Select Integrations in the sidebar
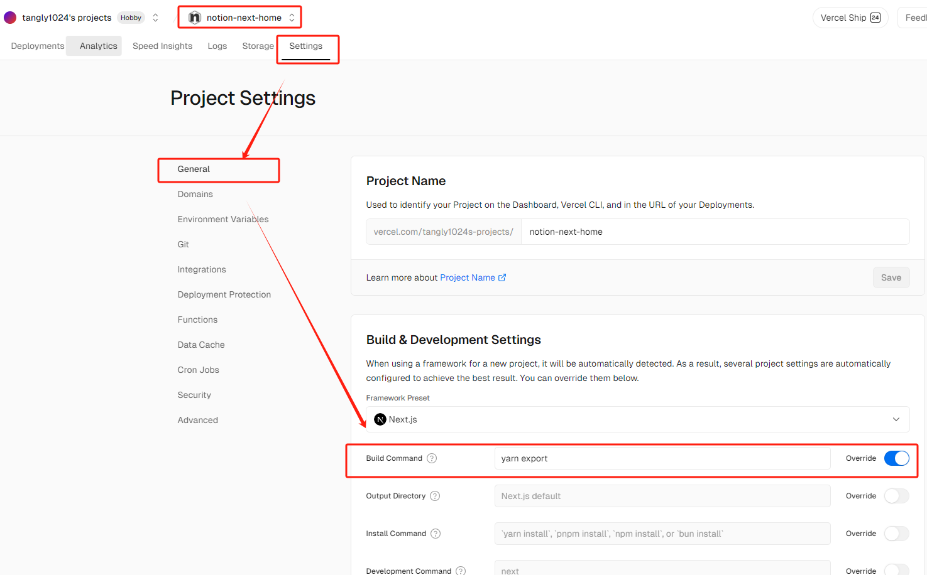 coord(202,269)
